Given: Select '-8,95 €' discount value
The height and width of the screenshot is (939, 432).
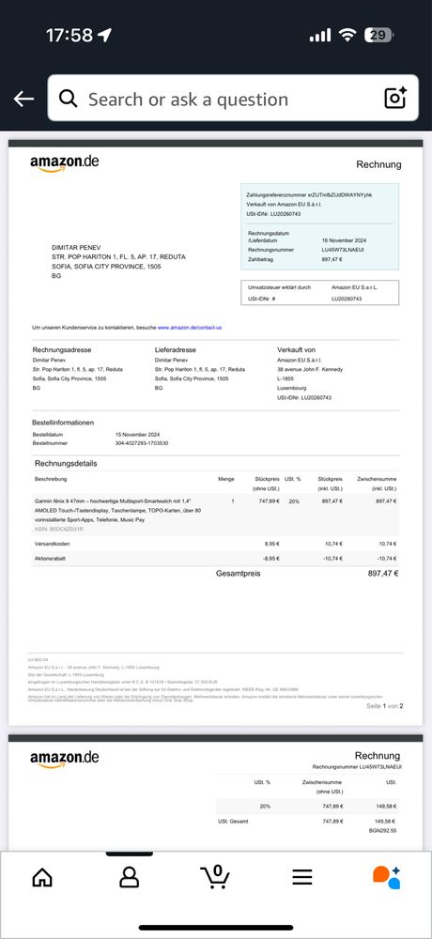Looking at the screenshot, I should [270, 558].
